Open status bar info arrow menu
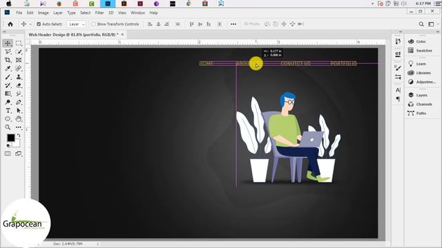 click(98, 244)
